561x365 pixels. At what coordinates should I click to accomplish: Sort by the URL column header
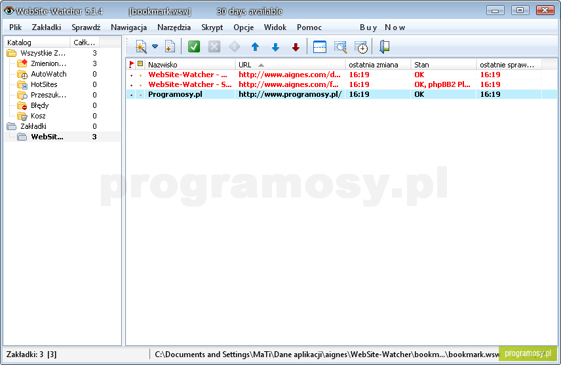290,65
